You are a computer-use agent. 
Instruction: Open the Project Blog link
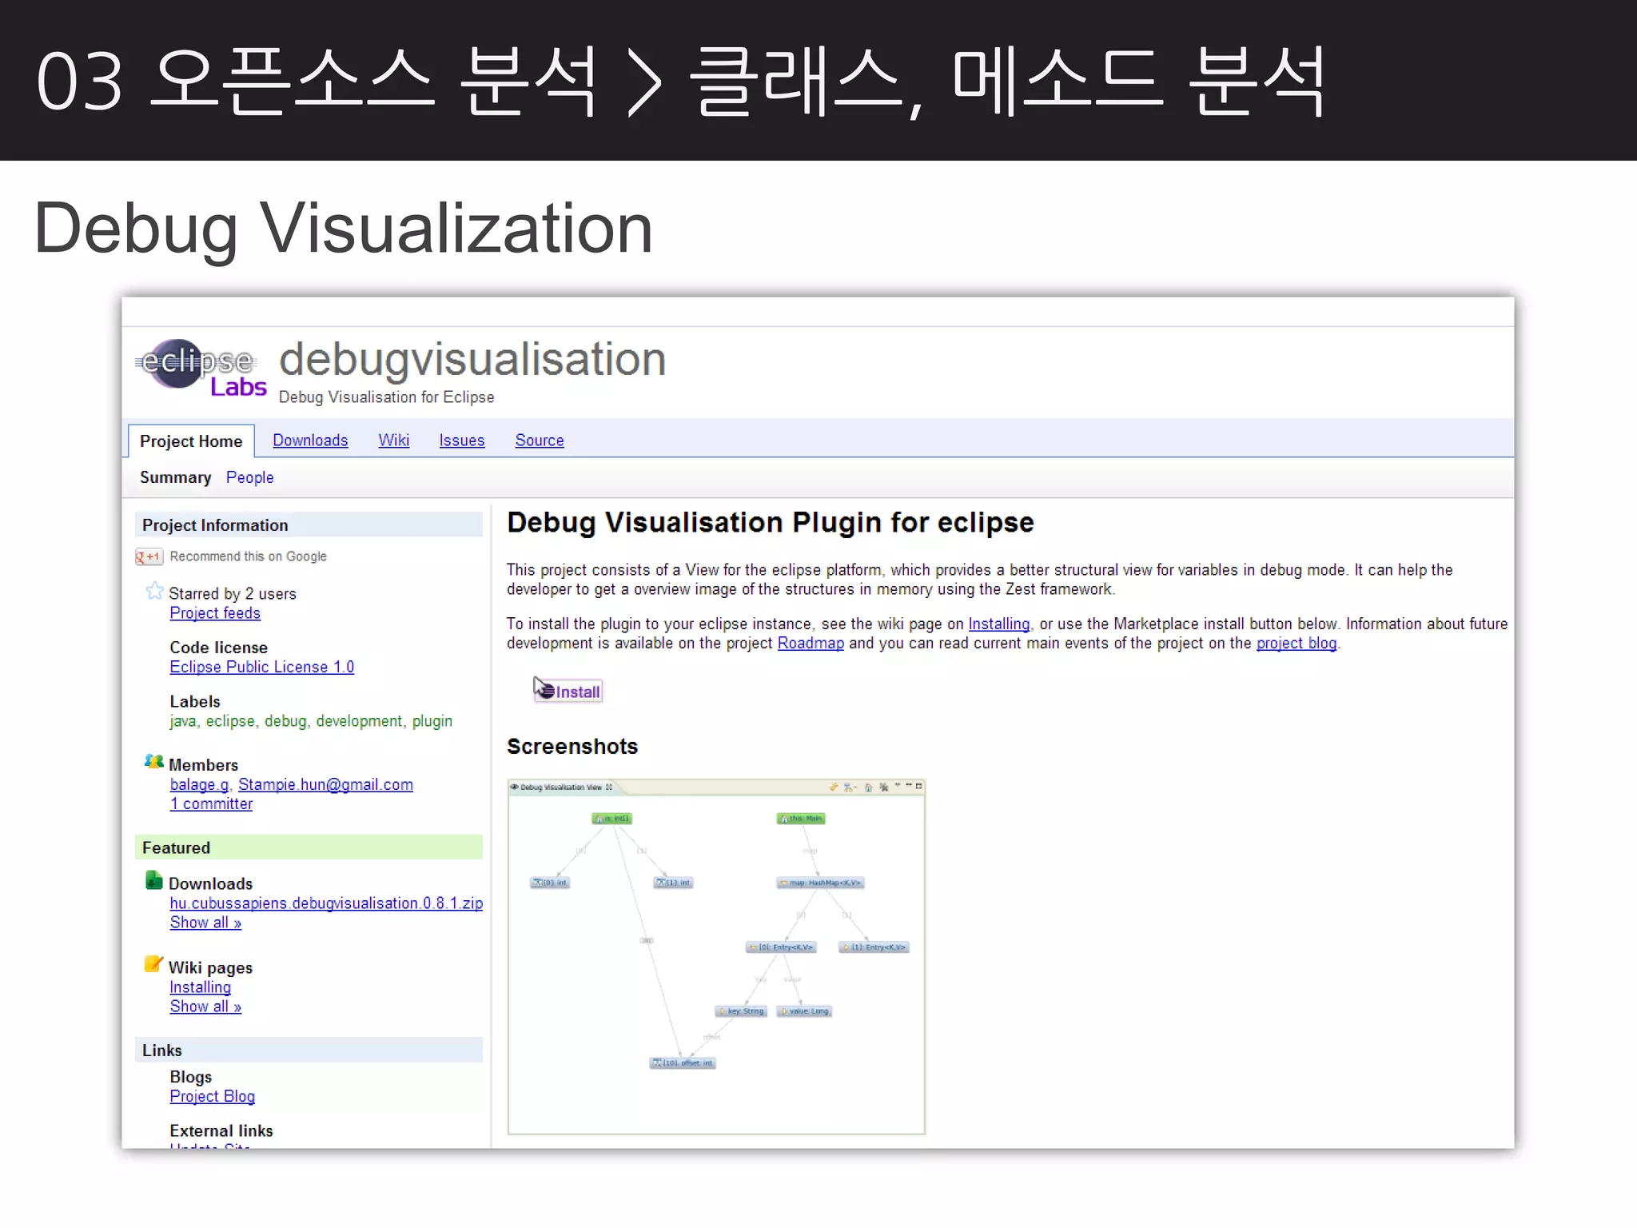212,1096
